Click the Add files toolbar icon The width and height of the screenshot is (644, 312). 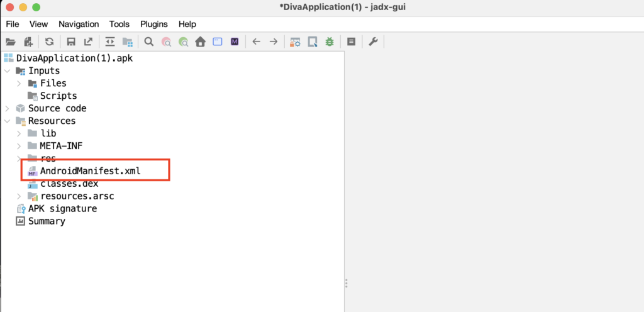[x=28, y=42]
